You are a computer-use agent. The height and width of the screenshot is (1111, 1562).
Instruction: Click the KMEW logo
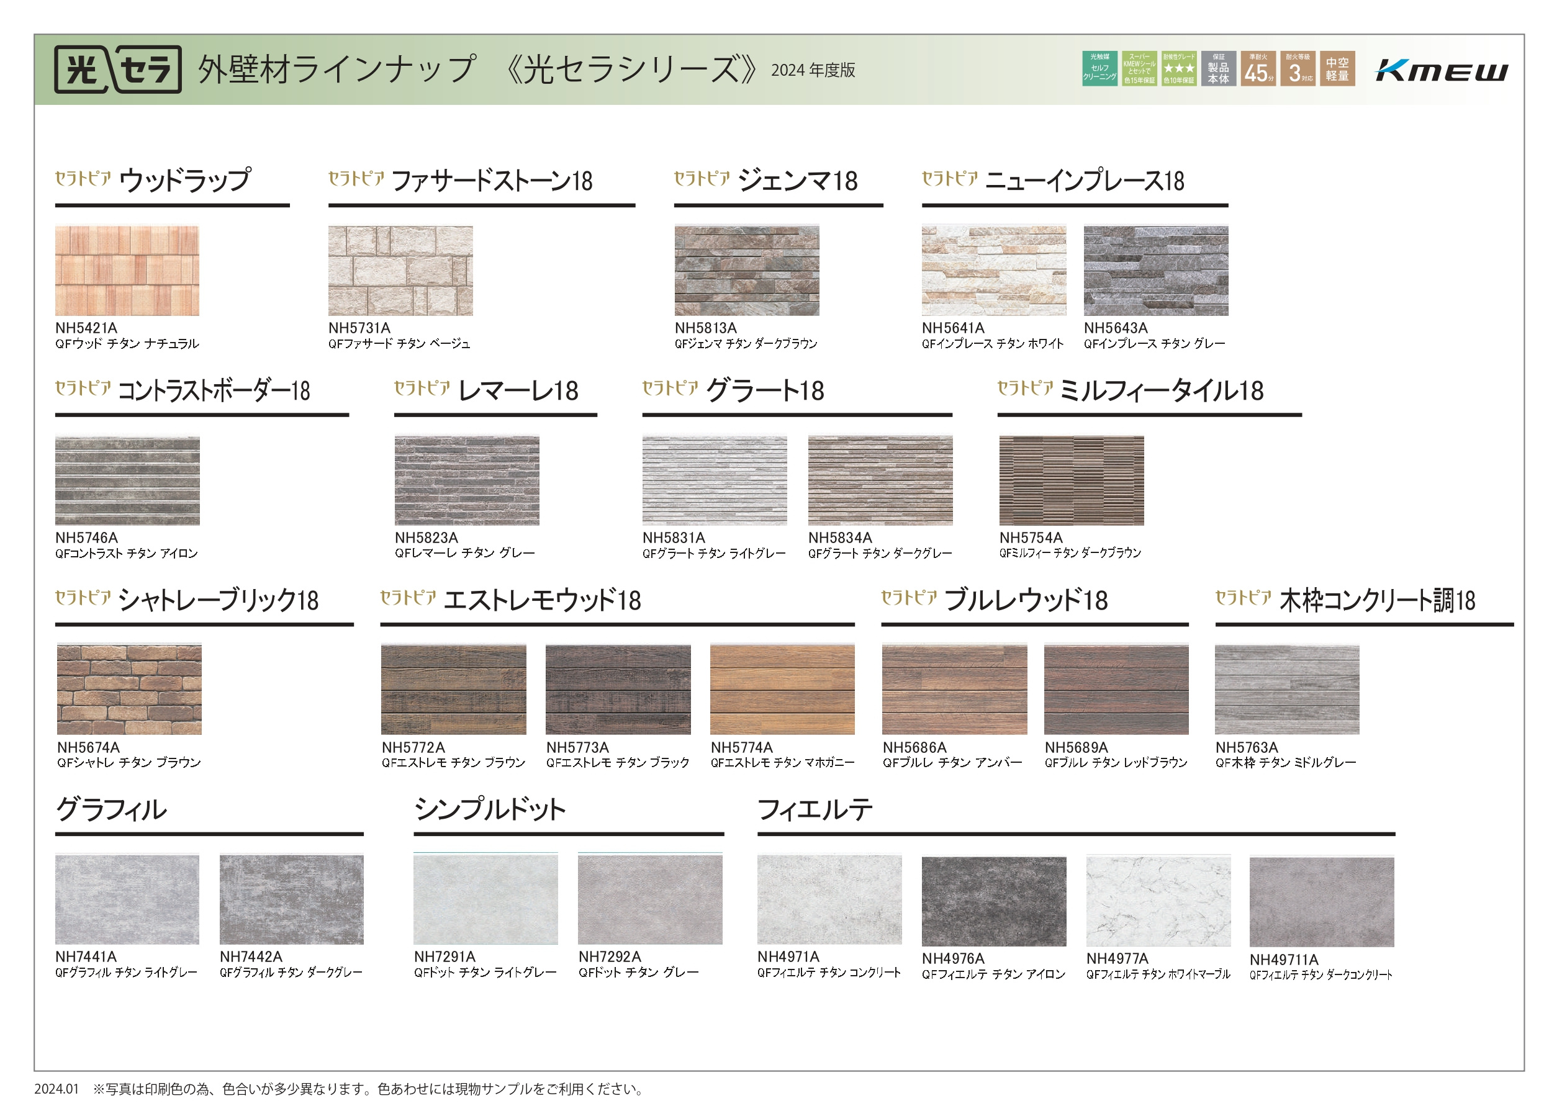(1440, 70)
